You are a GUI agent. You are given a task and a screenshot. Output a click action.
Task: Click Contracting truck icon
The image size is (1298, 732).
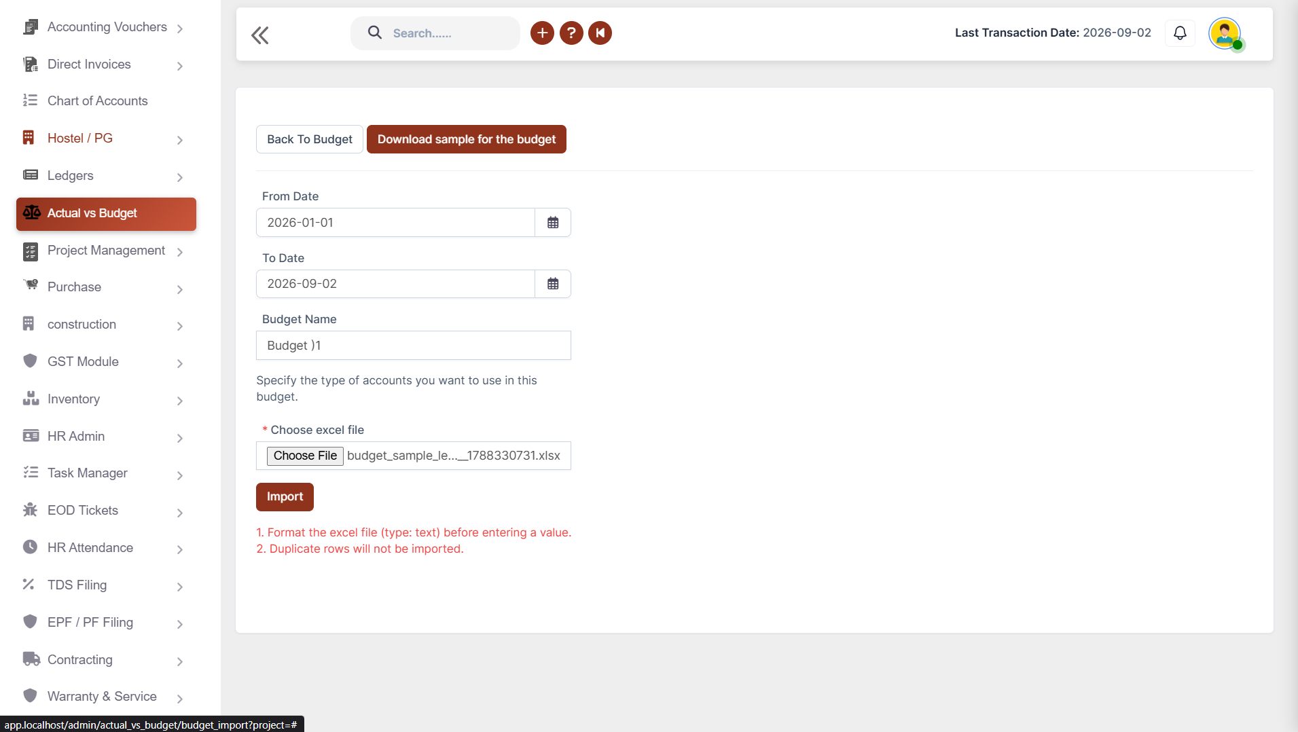click(x=31, y=659)
